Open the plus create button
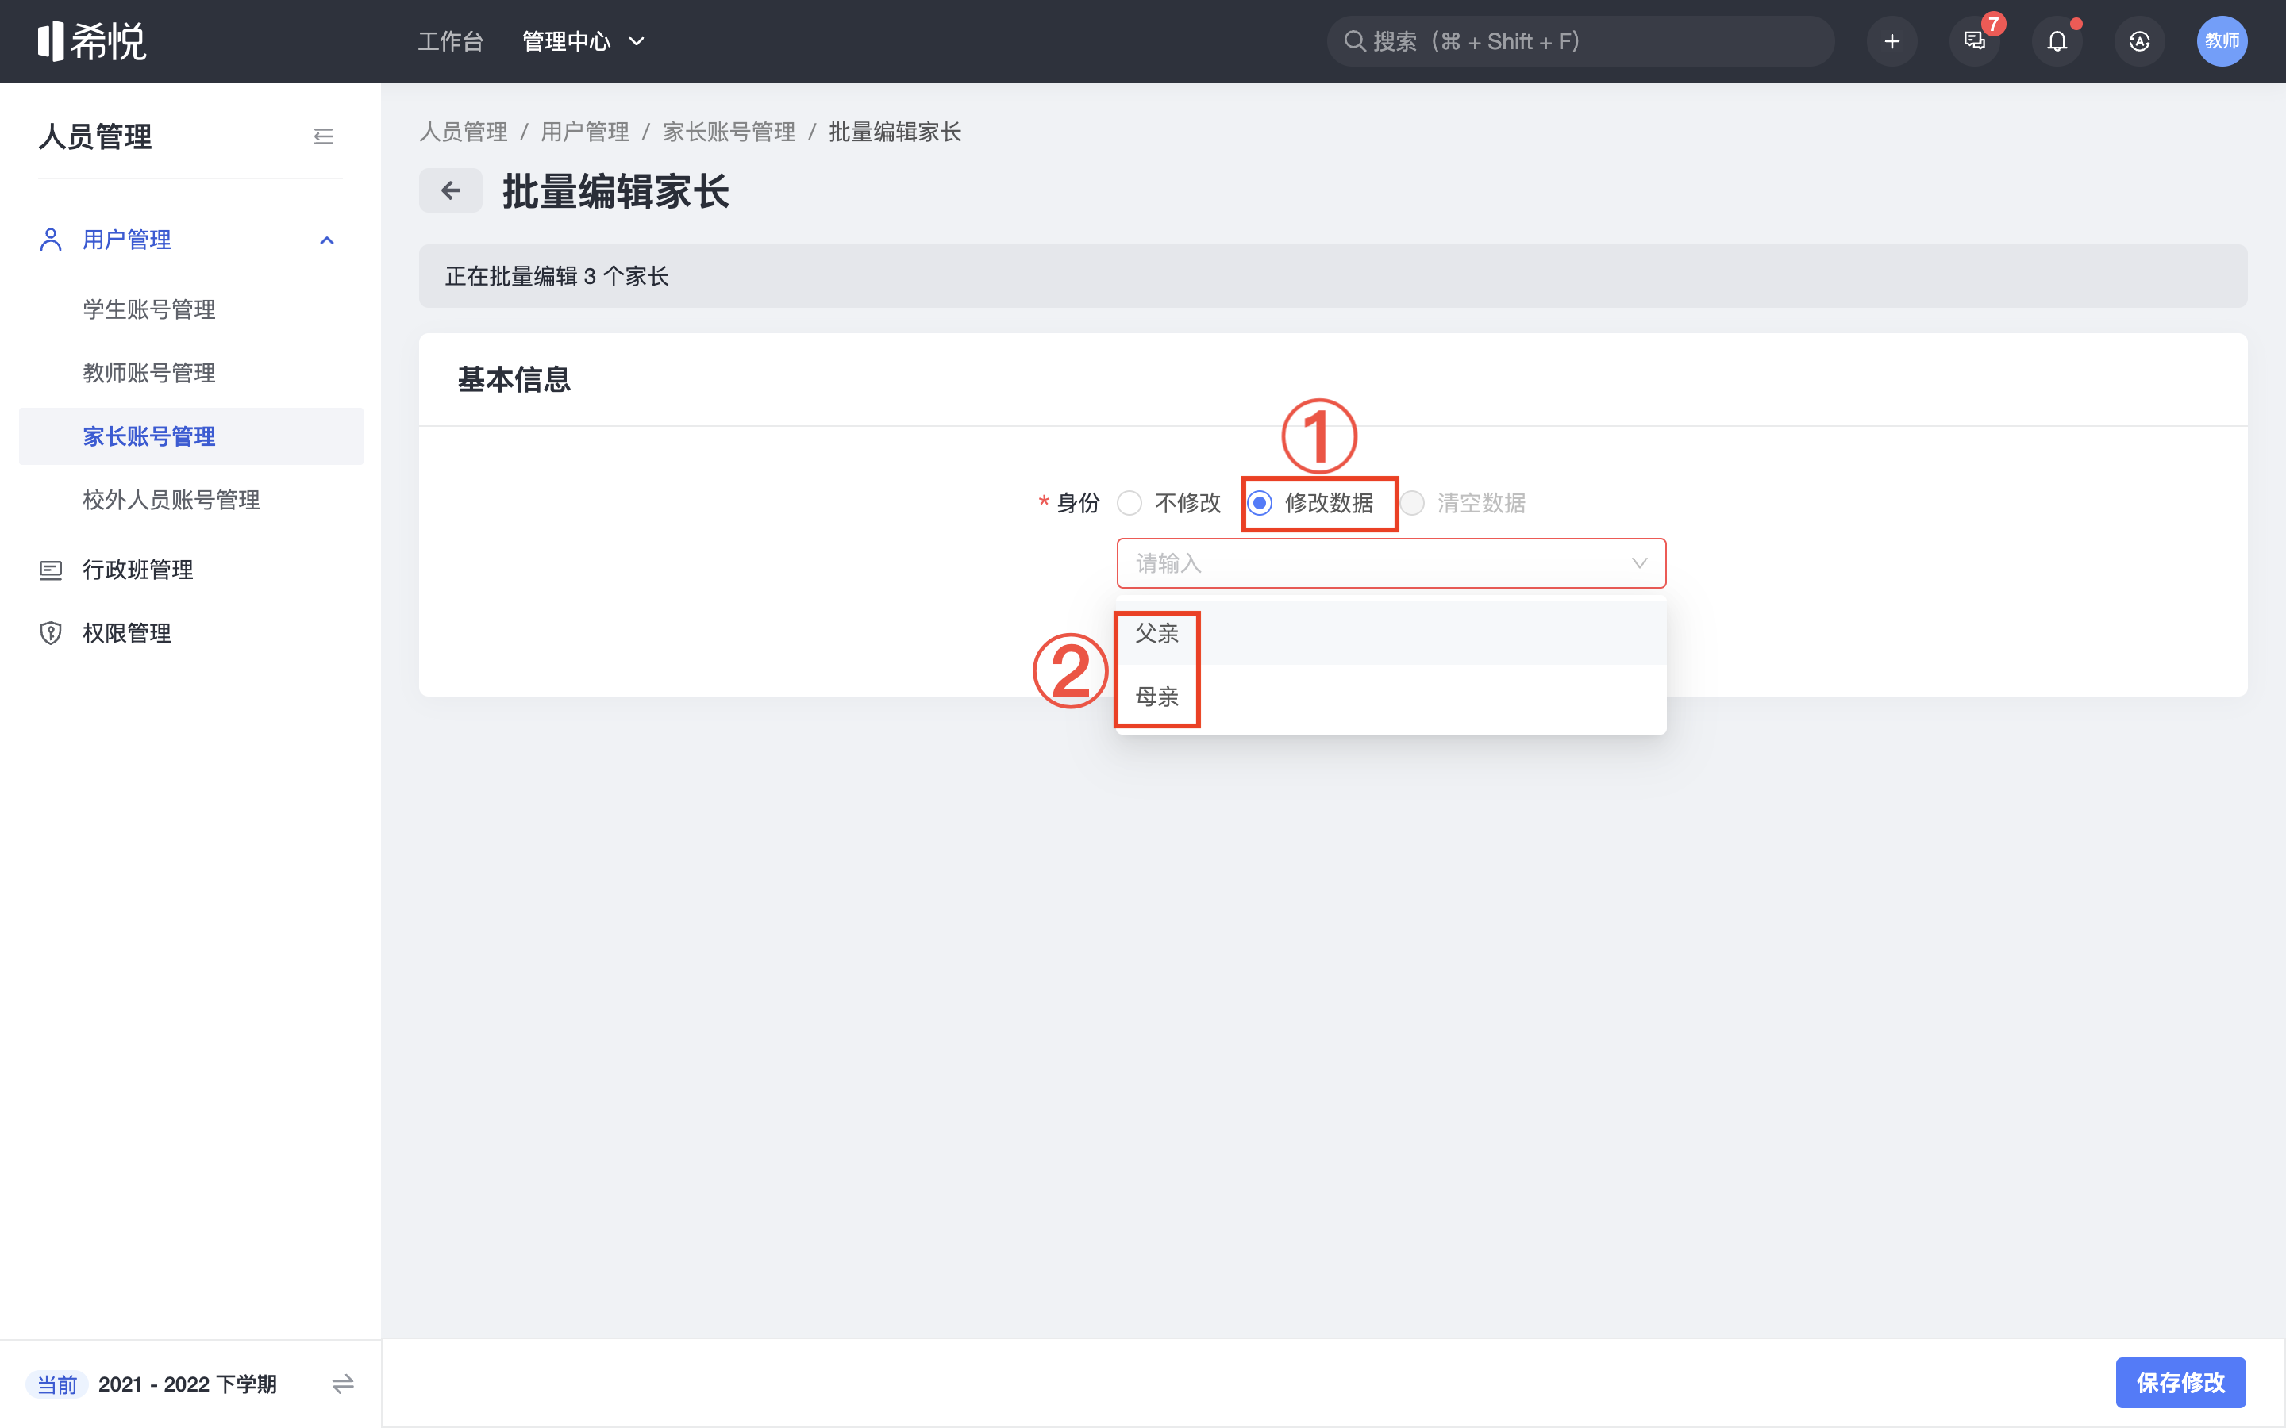Viewport: 2286px width, 1428px height. [x=1892, y=41]
